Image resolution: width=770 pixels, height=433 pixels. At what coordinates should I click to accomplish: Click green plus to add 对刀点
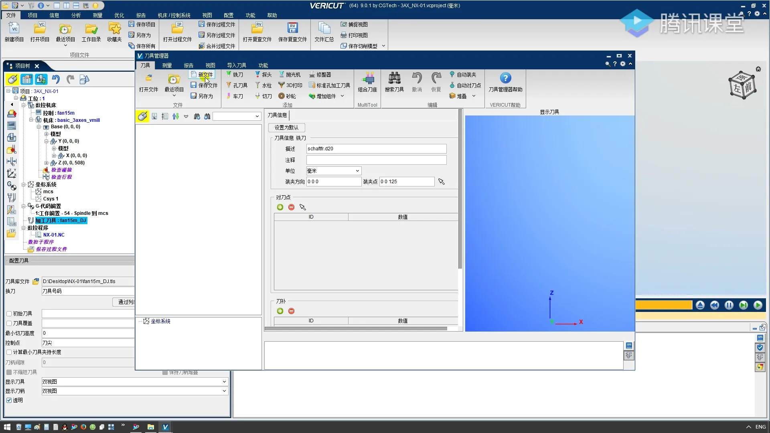(280, 207)
